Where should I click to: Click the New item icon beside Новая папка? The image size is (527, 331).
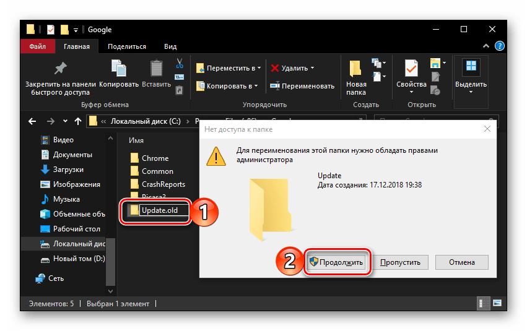(377, 62)
